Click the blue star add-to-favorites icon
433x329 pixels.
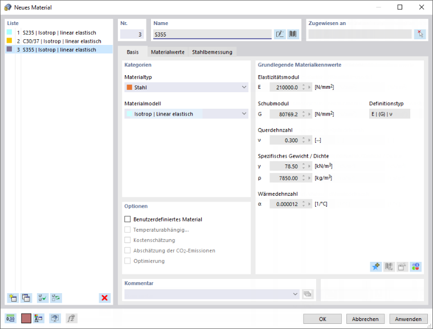click(376, 267)
